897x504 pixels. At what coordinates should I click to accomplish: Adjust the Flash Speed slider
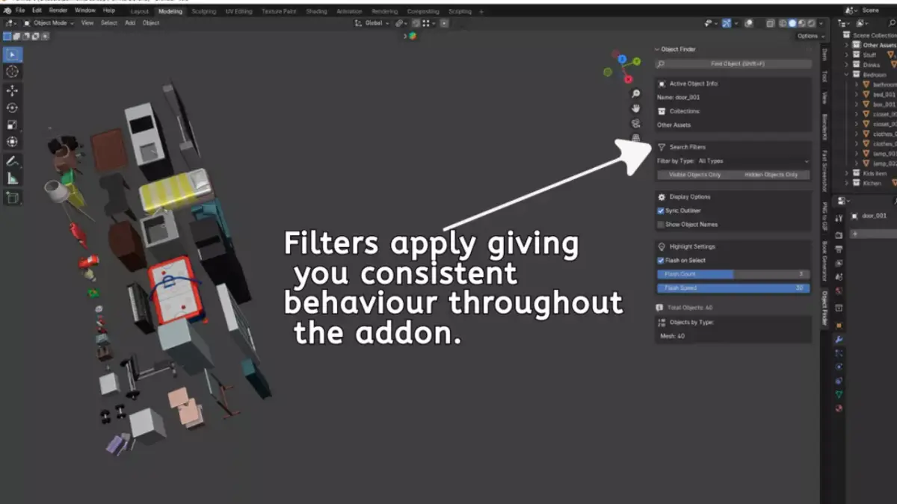733,287
